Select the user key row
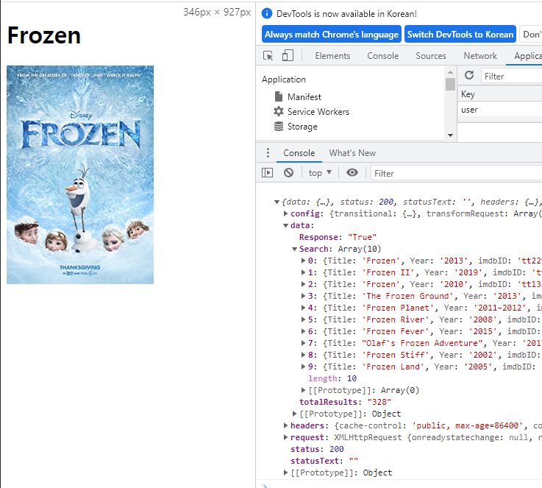 coord(500,110)
